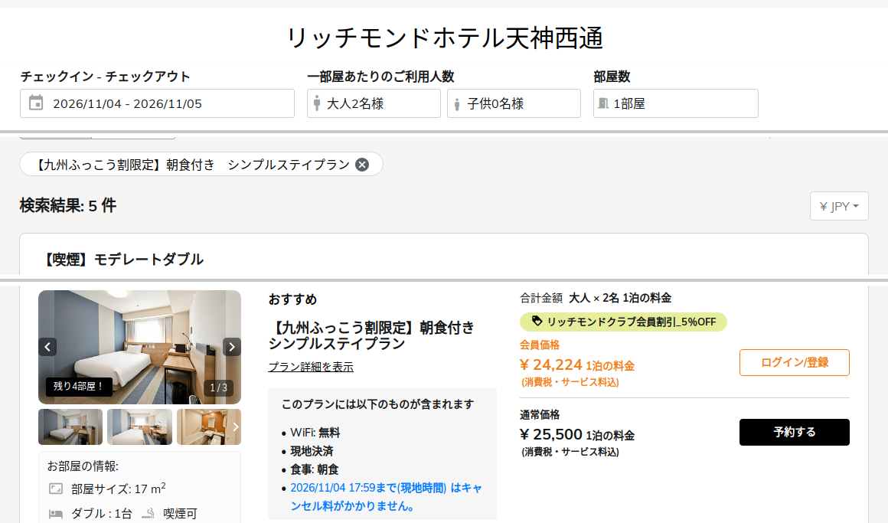888x523 pixels.
Task: Click the ログイン/登録 button
Action: (794, 363)
